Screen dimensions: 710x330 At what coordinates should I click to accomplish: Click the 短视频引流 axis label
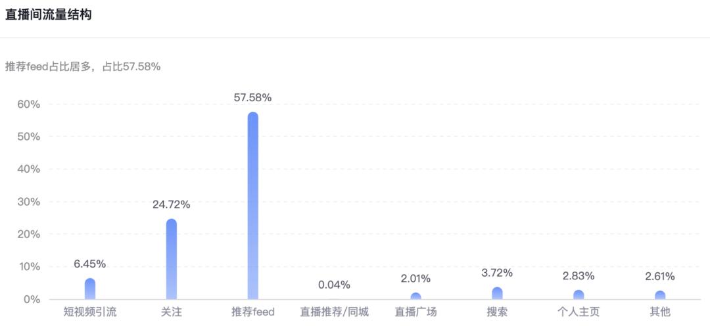click(x=90, y=312)
